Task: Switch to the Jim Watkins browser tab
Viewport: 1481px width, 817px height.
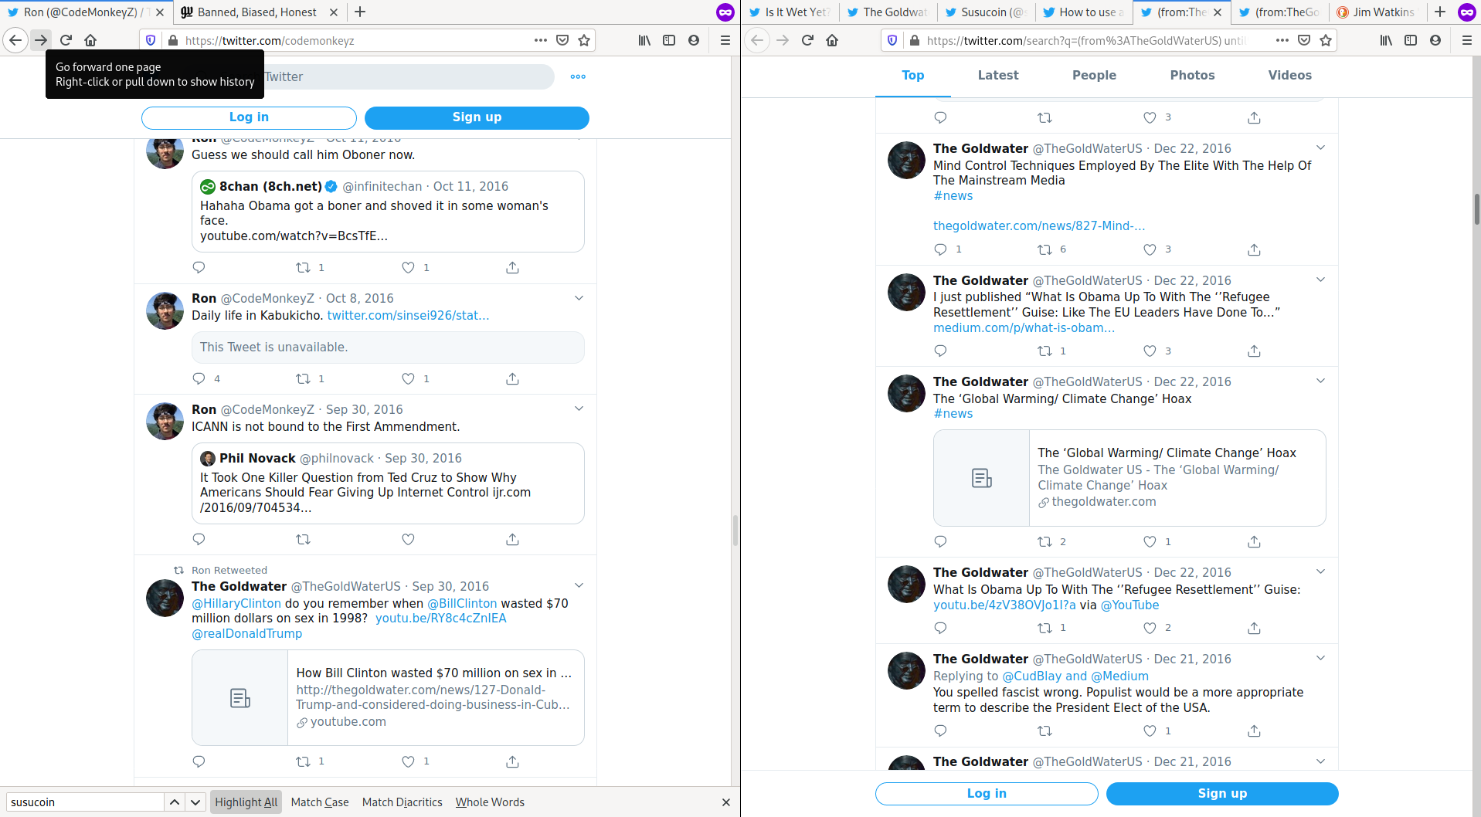Action: [x=1377, y=12]
